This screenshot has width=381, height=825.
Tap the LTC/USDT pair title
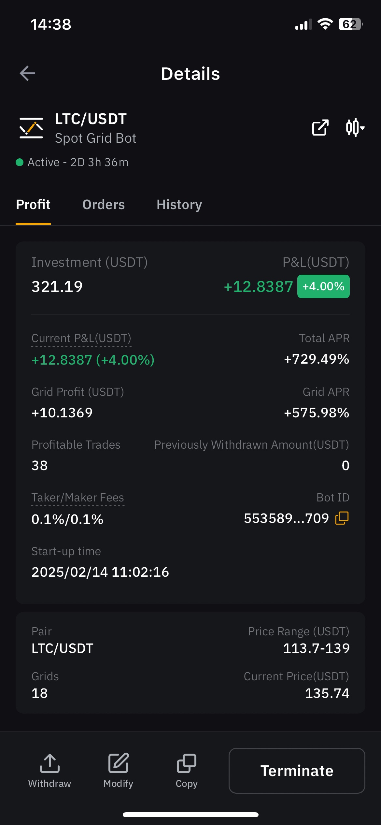(x=91, y=119)
